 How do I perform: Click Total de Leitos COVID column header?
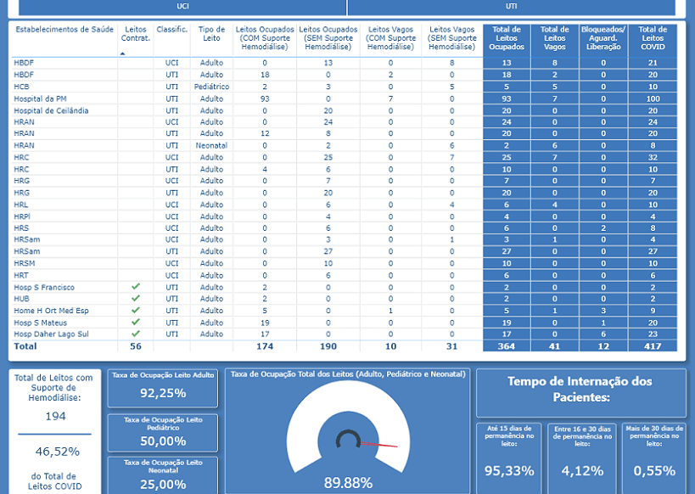pyautogui.click(x=653, y=38)
